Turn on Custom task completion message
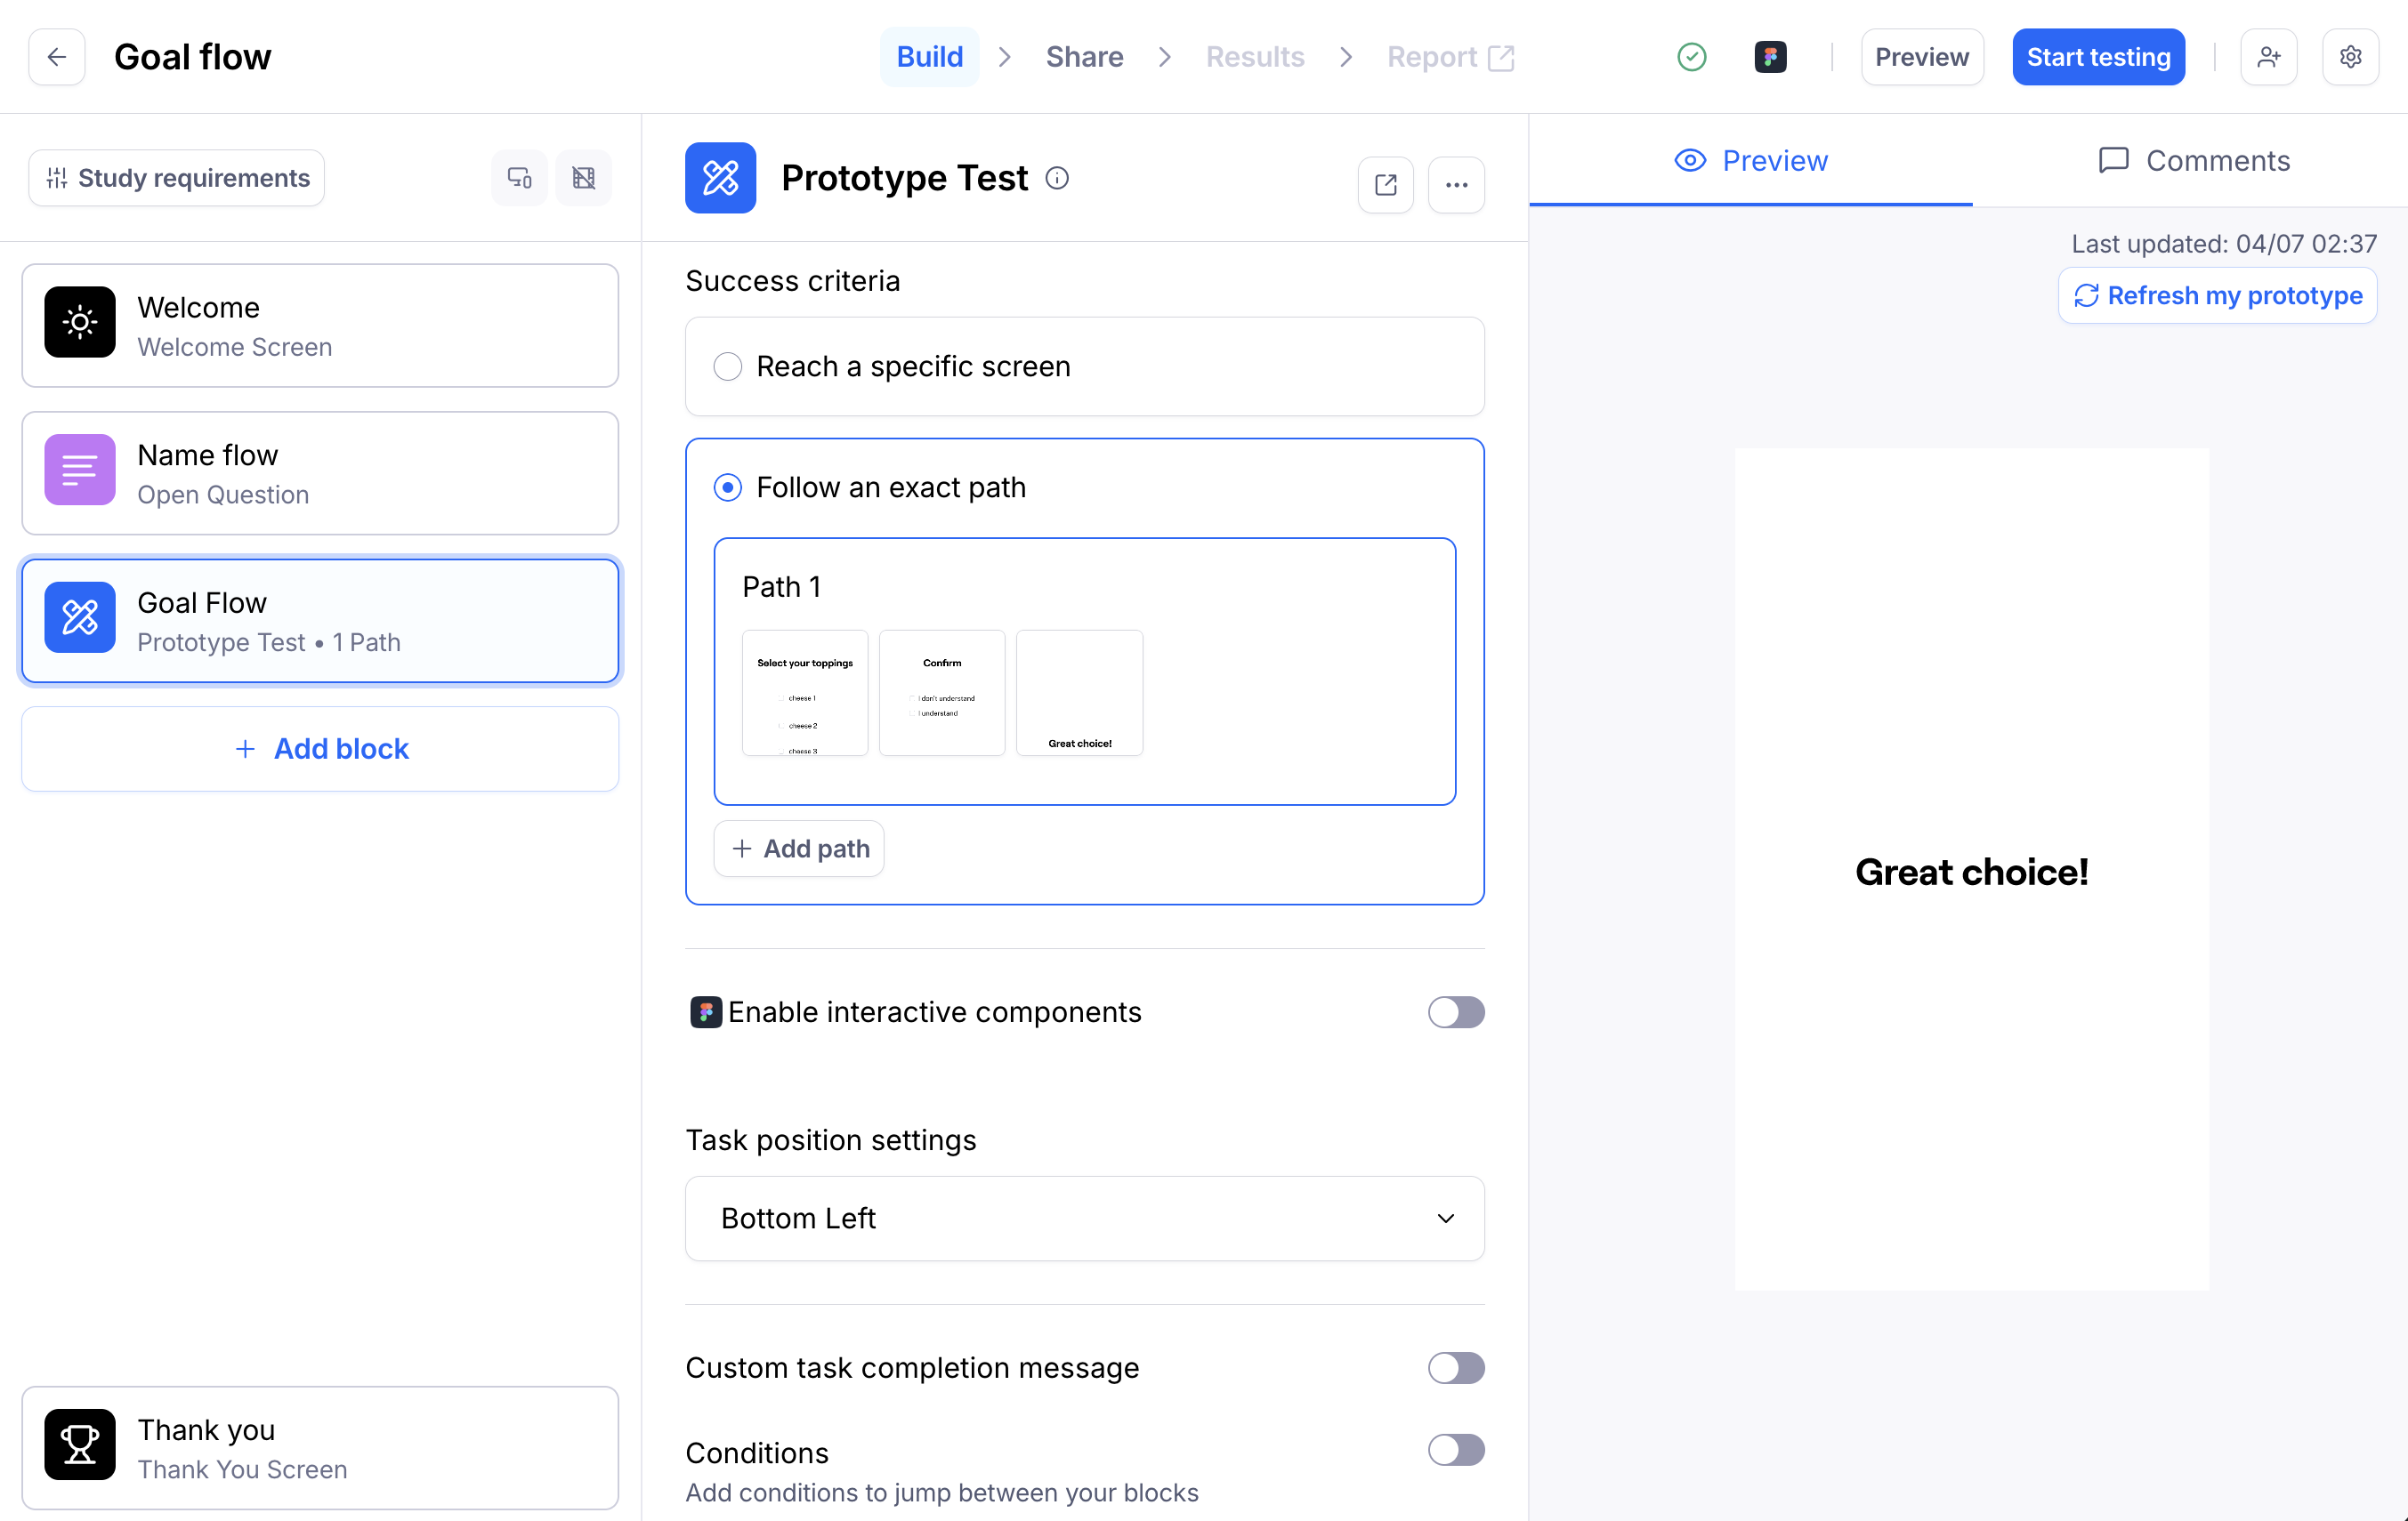Screen dimensions: 2408x1521 (x=1455, y=1367)
